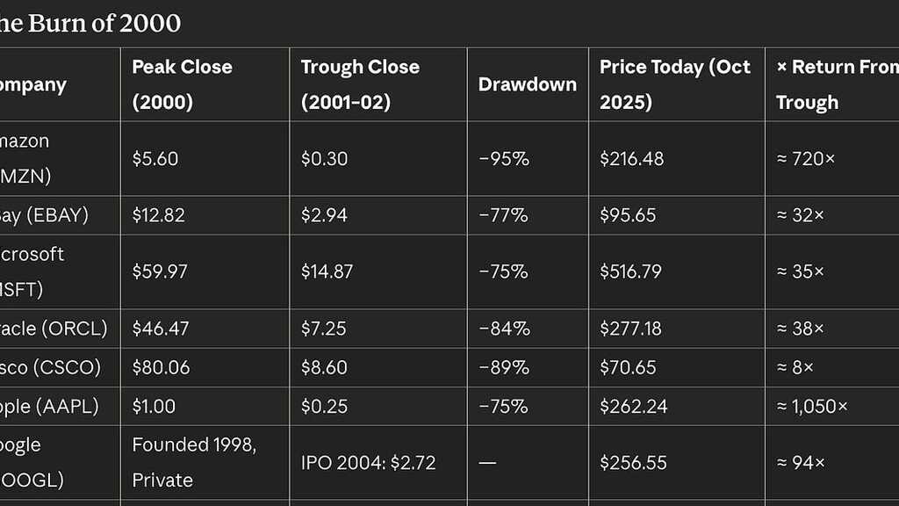
Task: Click Microsoft's price today of $516.79
Action: (x=630, y=271)
